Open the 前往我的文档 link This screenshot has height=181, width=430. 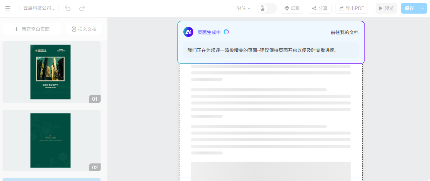pyautogui.click(x=344, y=32)
